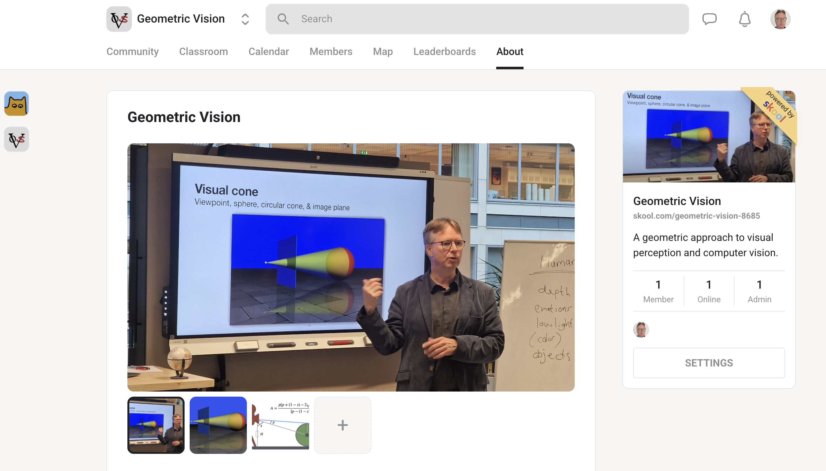Go to the Classroom tab

pyautogui.click(x=203, y=51)
